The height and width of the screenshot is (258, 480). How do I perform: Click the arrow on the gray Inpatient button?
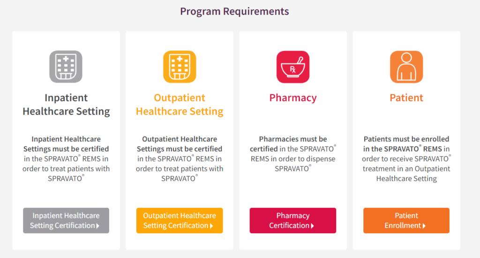(x=98, y=226)
